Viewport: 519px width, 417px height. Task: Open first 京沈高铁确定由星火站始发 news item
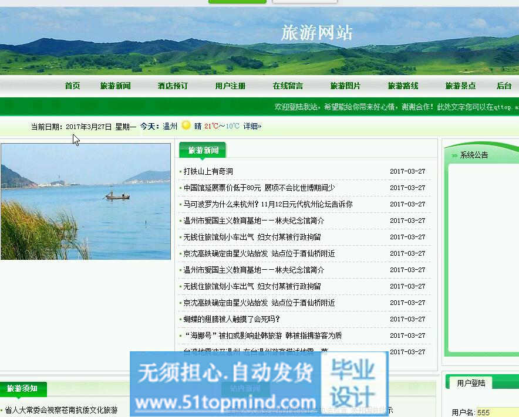259,253
